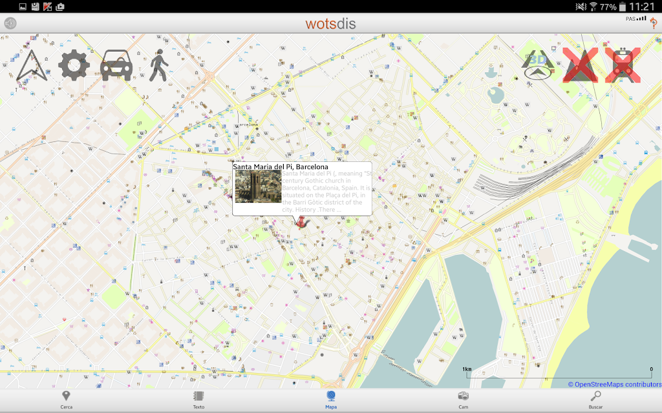
Task: Open the settings gear icon
Action: coord(74,65)
